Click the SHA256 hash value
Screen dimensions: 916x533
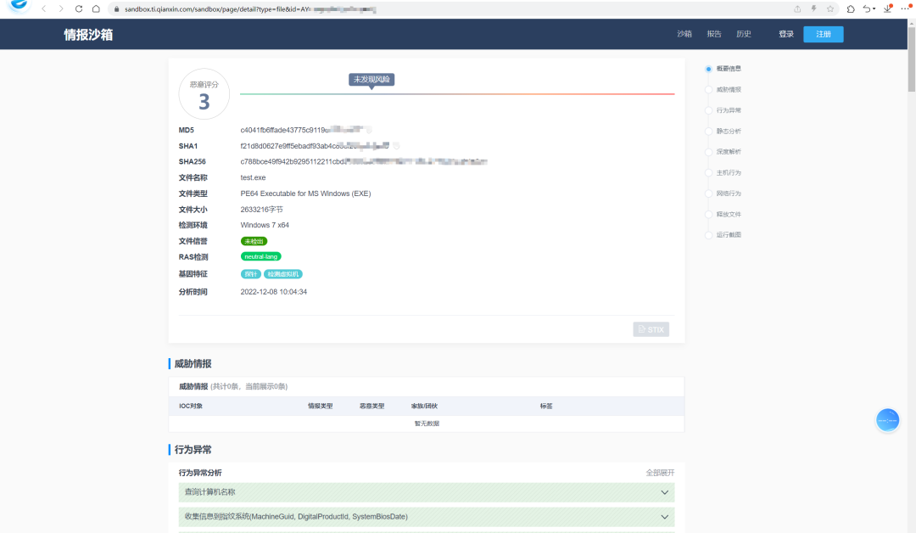pyautogui.click(x=363, y=162)
